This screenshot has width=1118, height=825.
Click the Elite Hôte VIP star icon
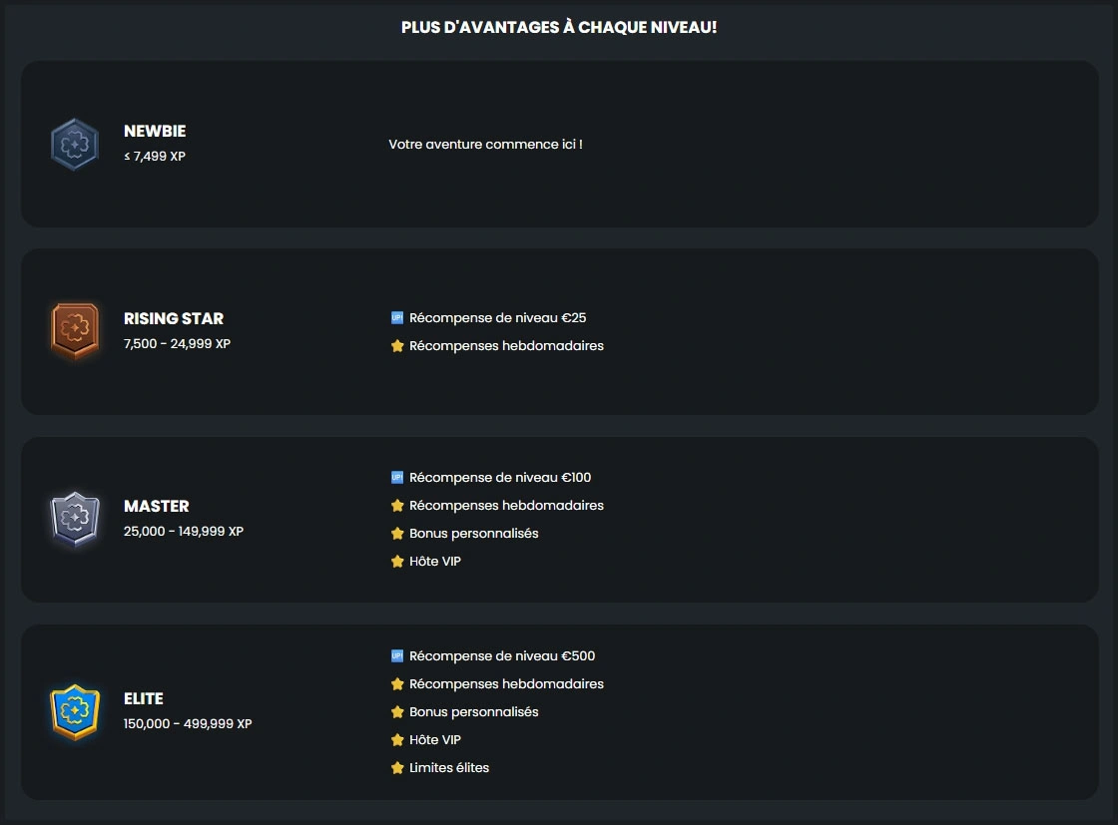(397, 740)
